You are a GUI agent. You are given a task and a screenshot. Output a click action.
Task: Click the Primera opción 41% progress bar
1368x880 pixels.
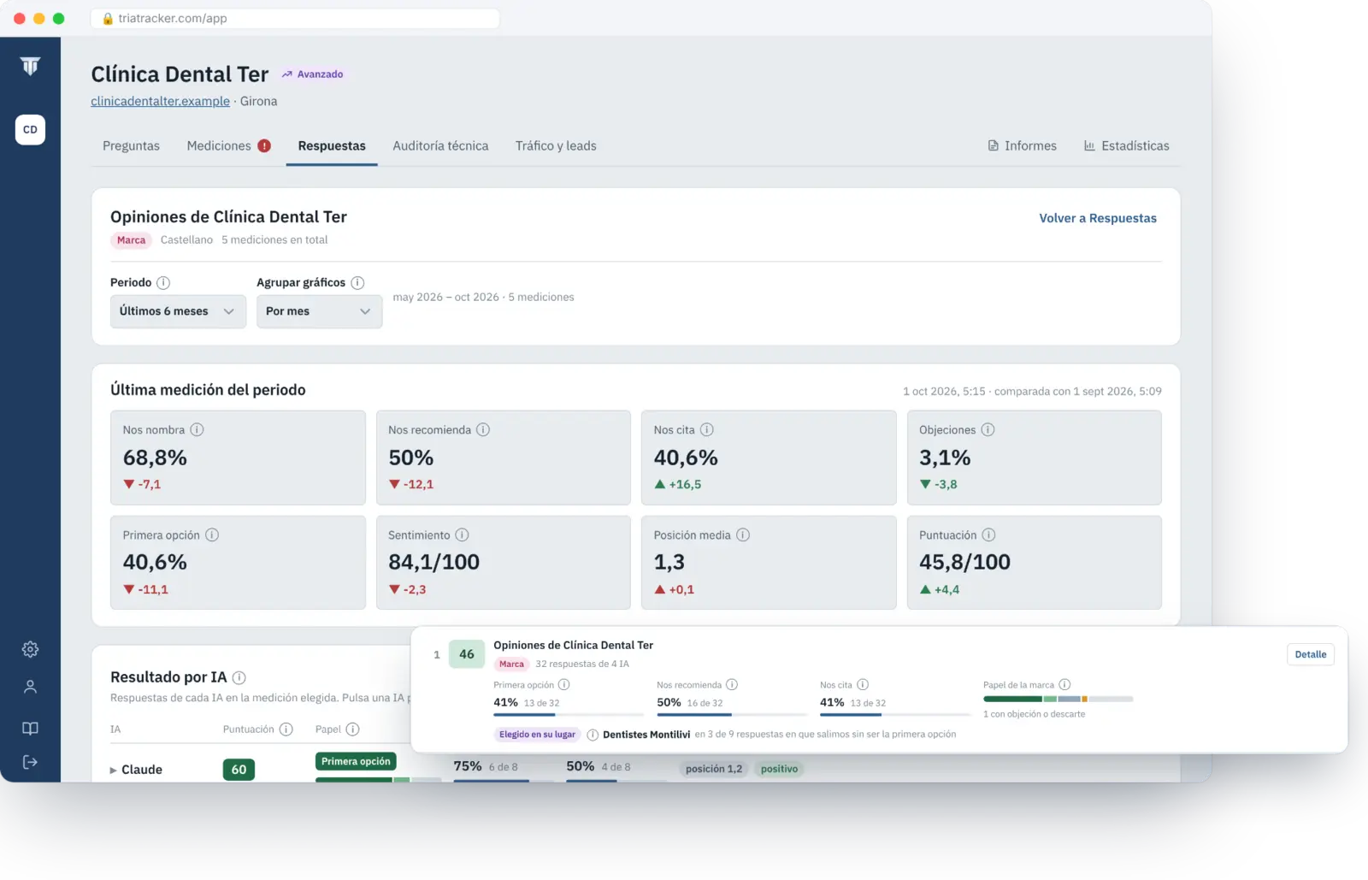(568, 714)
